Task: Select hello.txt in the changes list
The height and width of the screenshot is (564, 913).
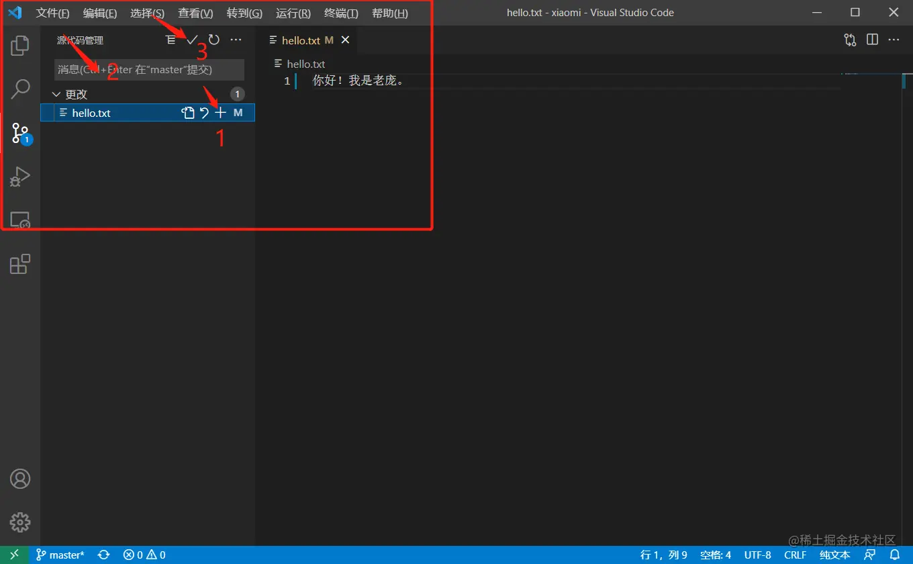Action: (x=147, y=113)
